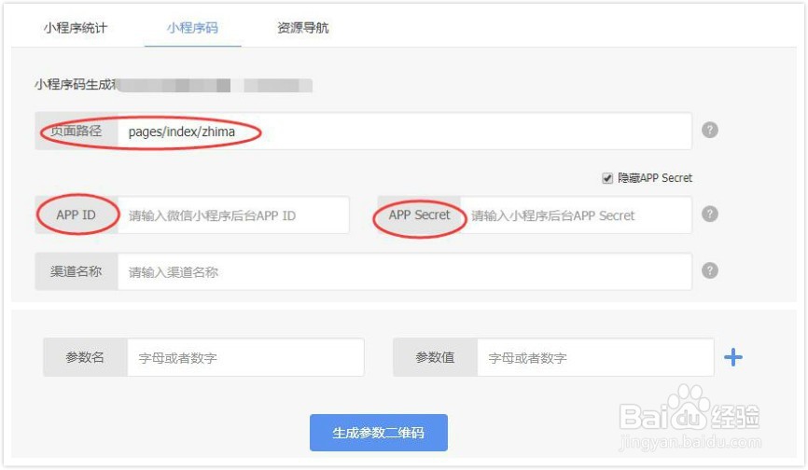This screenshot has height=470, width=808.
Task: Click the 渠道名称 label
Action: tap(77, 271)
